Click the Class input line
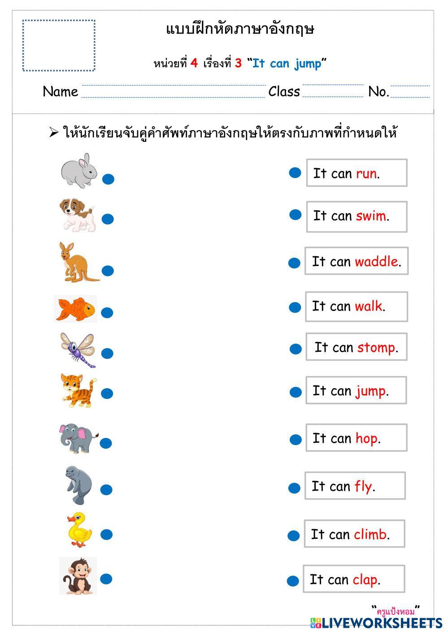 pyautogui.click(x=333, y=92)
